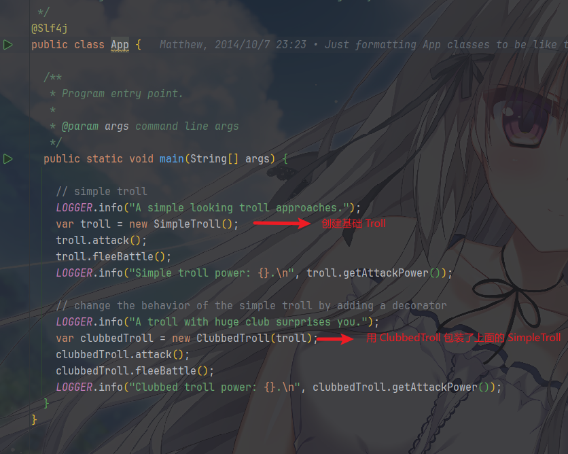Click the main method name
Image resolution: width=568 pixels, height=454 pixels.
click(172, 159)
